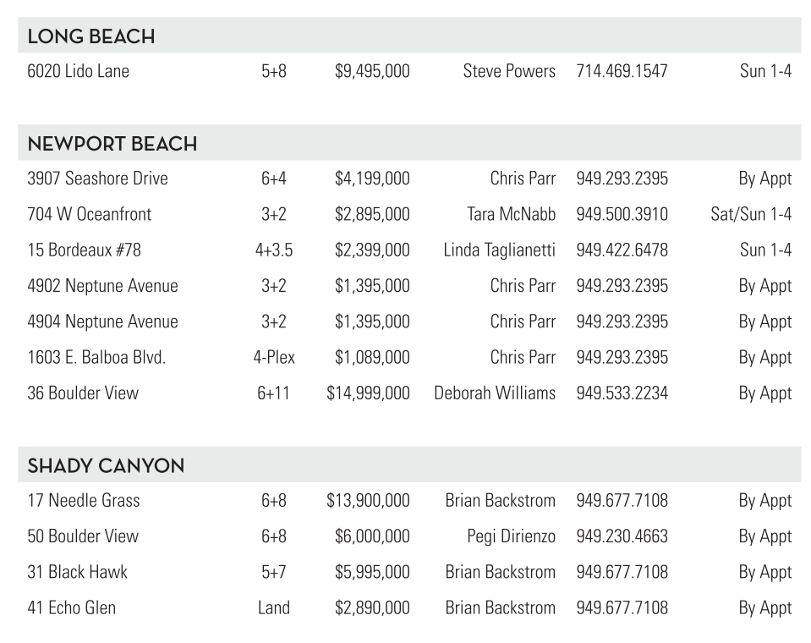Click the NEWPORT BEACH section header
The height and width of the screenshot is (643, 811).
[112, 144]
